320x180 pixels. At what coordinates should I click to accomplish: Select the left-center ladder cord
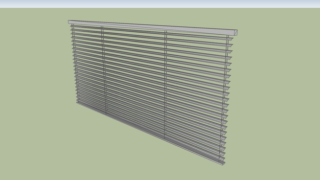(x=104, y=70)
